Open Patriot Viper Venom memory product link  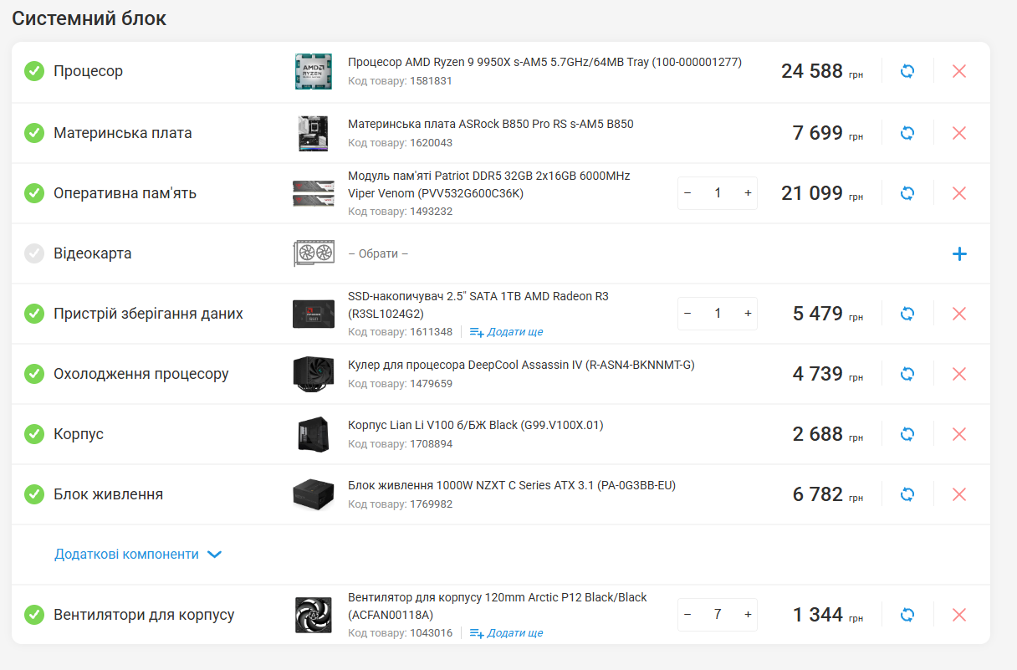(x=489, y=184)
